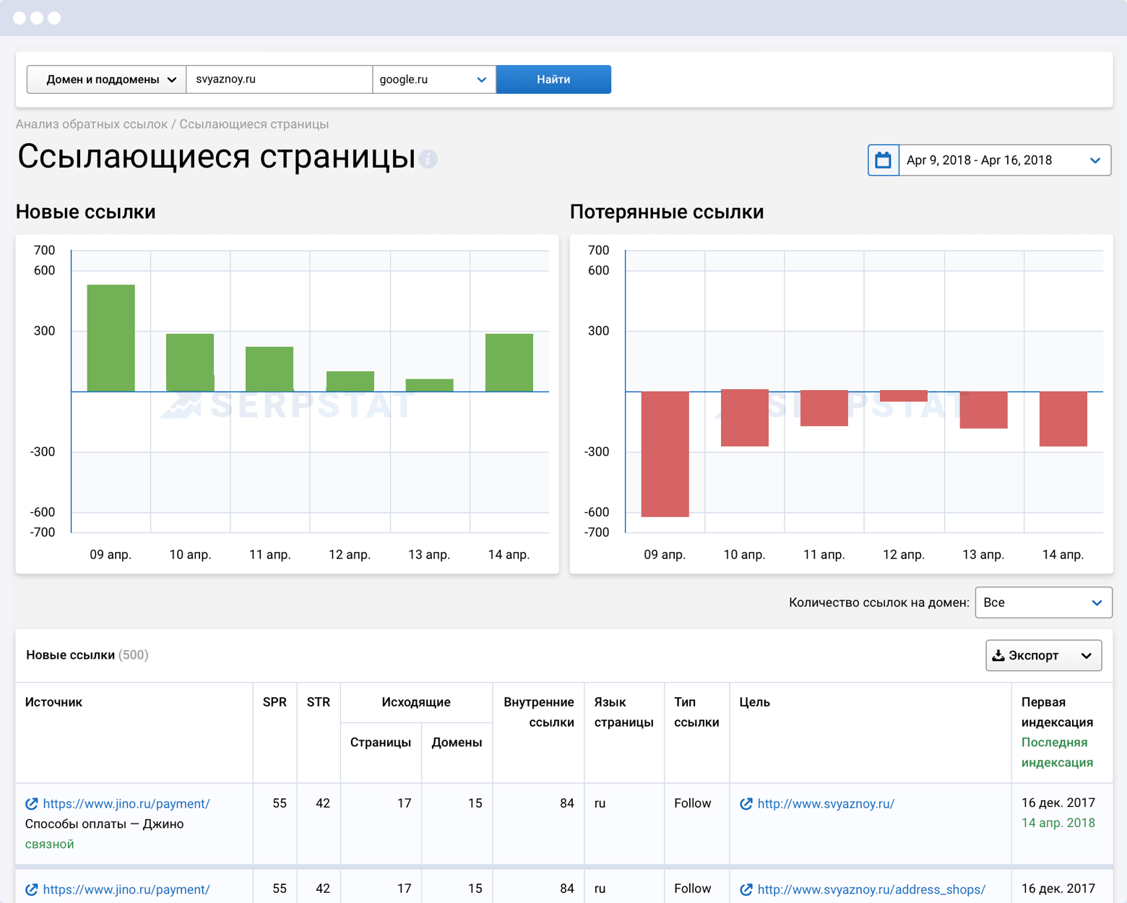Expand the google.ru search engine selector

click(x=433, y=79)
